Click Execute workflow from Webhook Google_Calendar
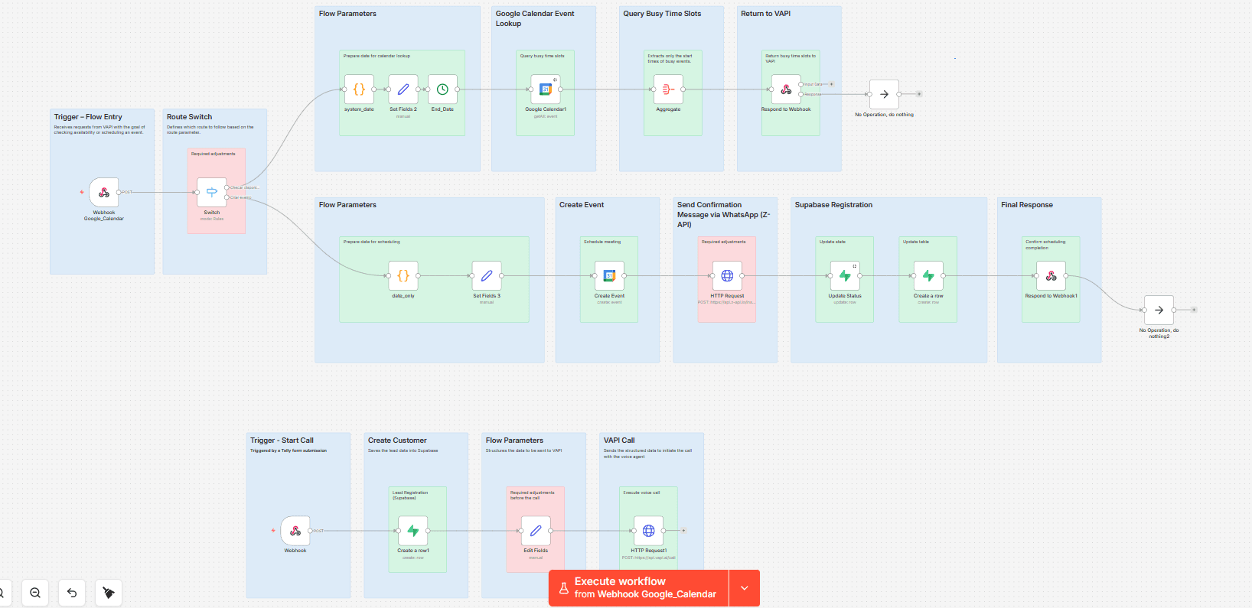 coord(638,588)
